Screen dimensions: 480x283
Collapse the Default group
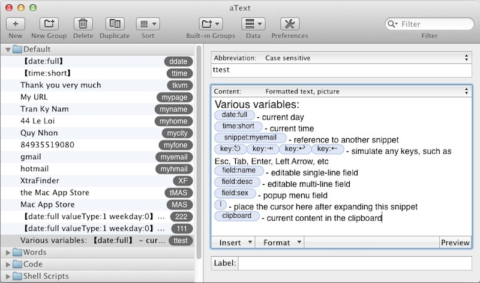pos(8,49)
